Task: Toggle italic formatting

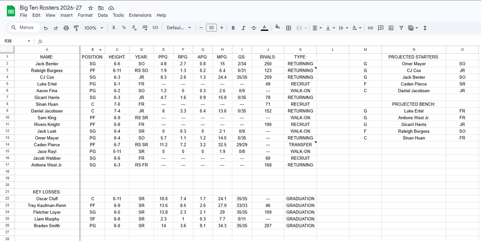Action: [243, 28]
